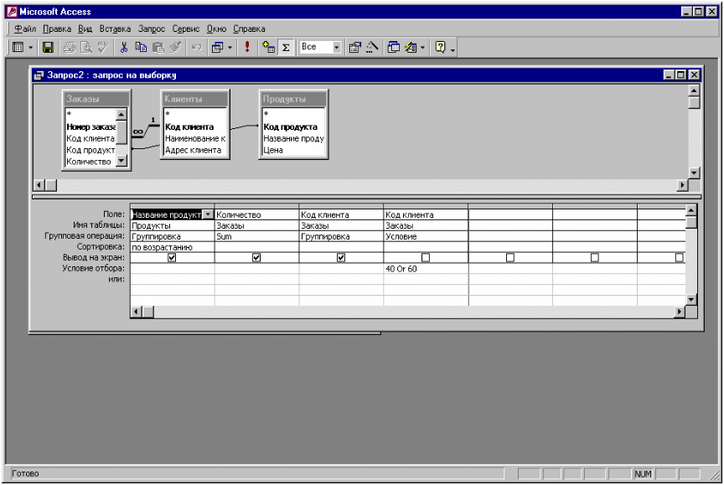Expand the field dropdown for Название продукта

[208, 215]
